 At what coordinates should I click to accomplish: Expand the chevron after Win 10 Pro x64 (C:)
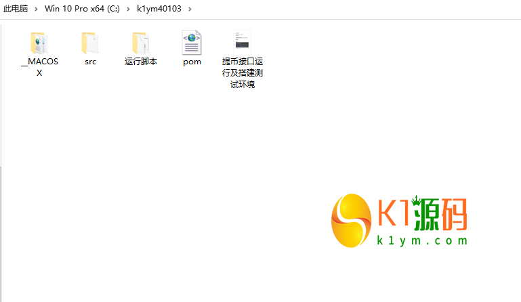coord(128,9)
